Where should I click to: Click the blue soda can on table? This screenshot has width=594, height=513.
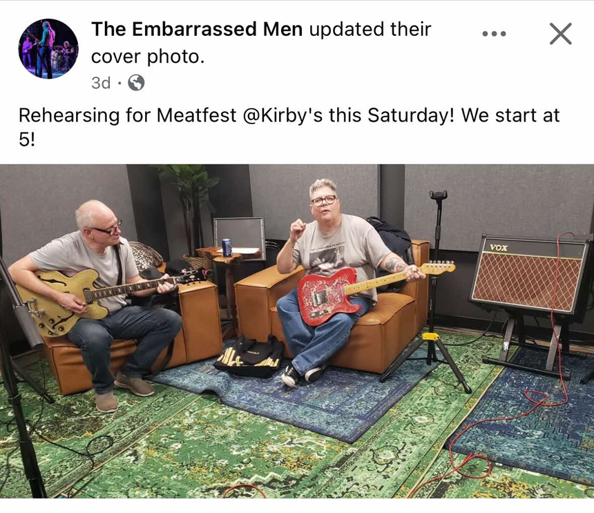[x=227, y=248]
